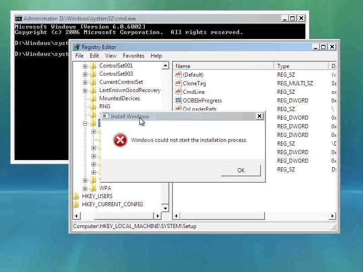Close the Install Windows error dialog
363x272 pixels.
(x=260, y=116)
